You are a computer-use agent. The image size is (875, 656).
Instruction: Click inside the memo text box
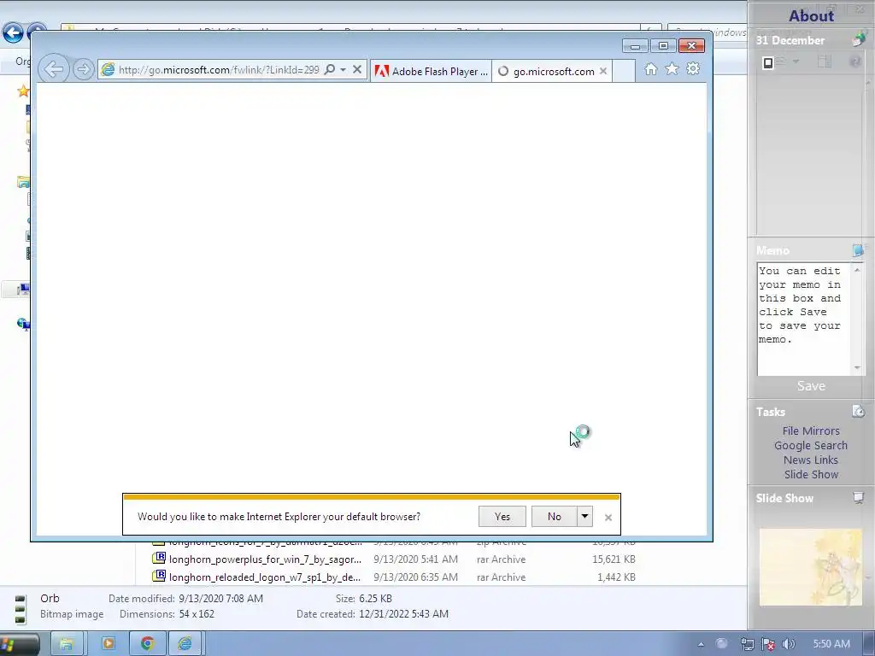pyautogui.click(x=803, y=319)
